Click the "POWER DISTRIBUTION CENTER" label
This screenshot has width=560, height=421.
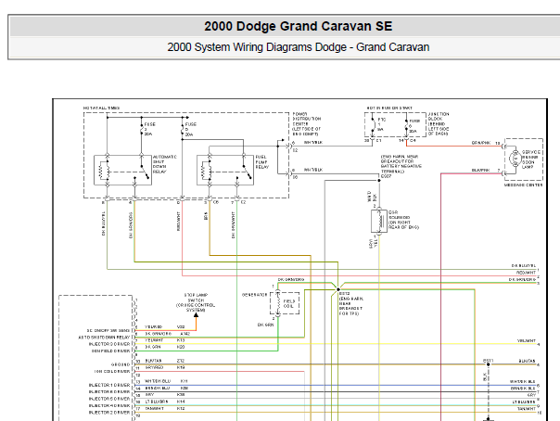tap(307, 119)
